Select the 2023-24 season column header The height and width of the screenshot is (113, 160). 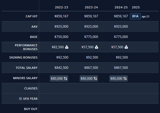coord(91,7)
